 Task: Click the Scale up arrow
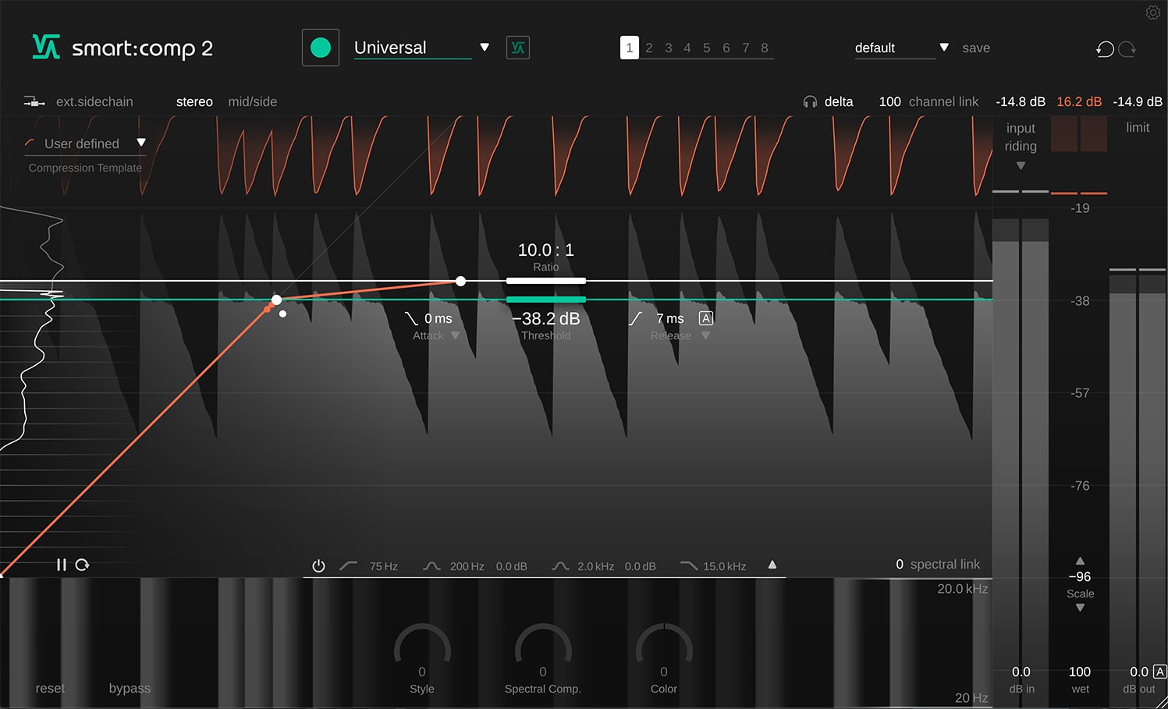[1080, 561]
